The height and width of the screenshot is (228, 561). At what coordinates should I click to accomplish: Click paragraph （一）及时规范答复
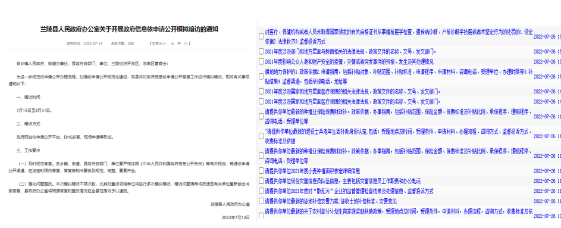129,167
